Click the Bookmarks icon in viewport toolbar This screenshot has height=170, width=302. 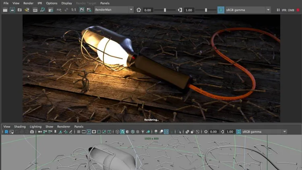55,132
